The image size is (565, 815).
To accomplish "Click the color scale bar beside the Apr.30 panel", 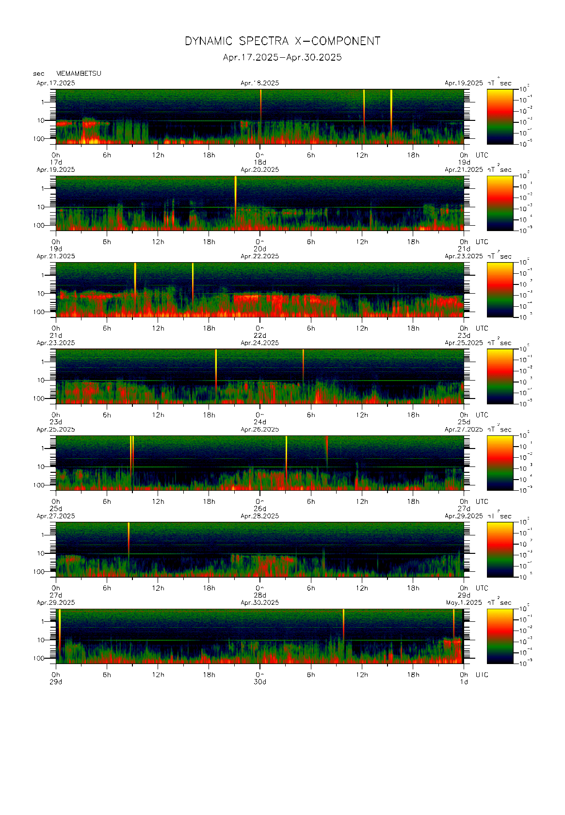I will [x=500, y=636].
